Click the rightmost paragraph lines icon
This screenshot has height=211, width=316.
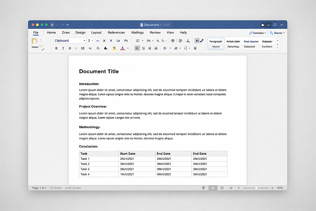(x=195, y=48)
